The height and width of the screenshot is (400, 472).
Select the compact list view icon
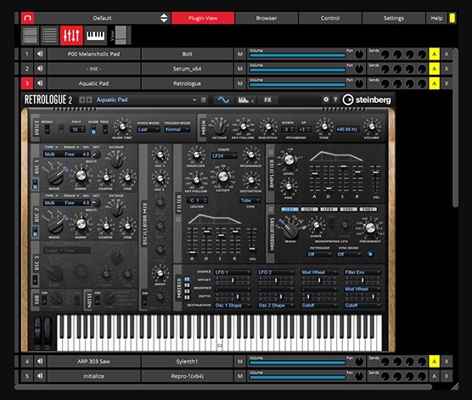50,35
